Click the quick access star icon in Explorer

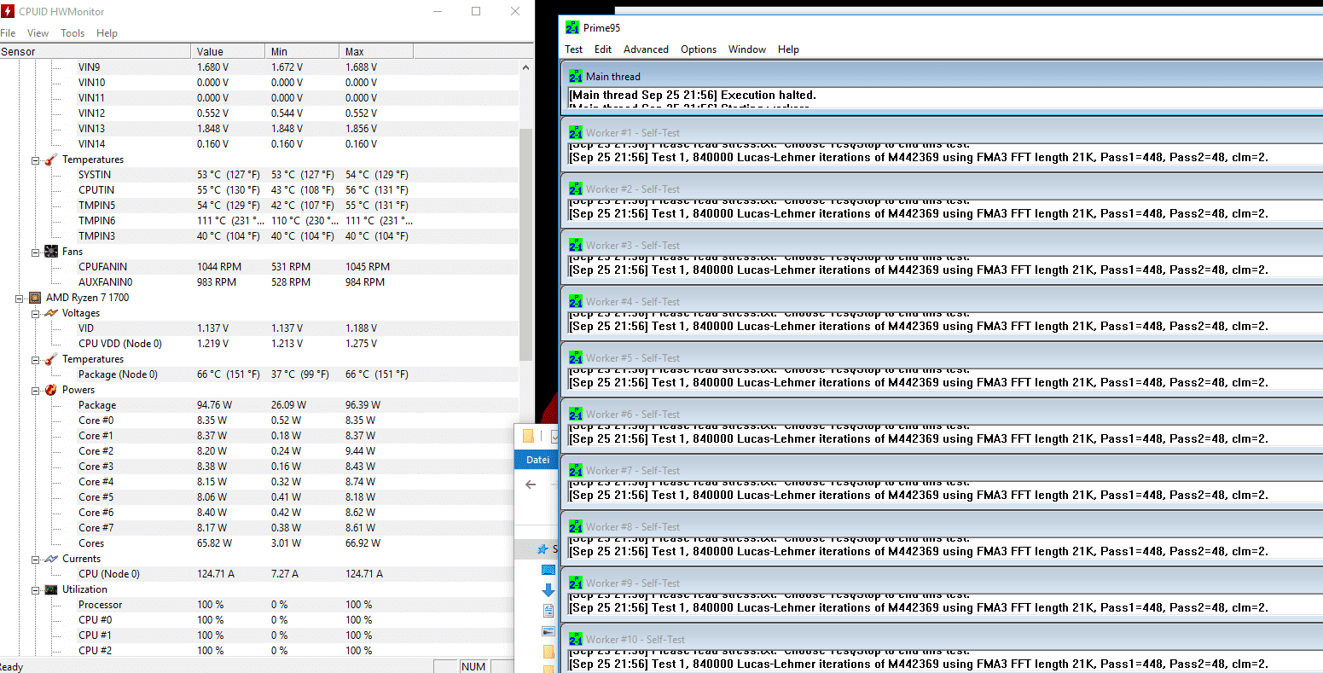[542, 549]
